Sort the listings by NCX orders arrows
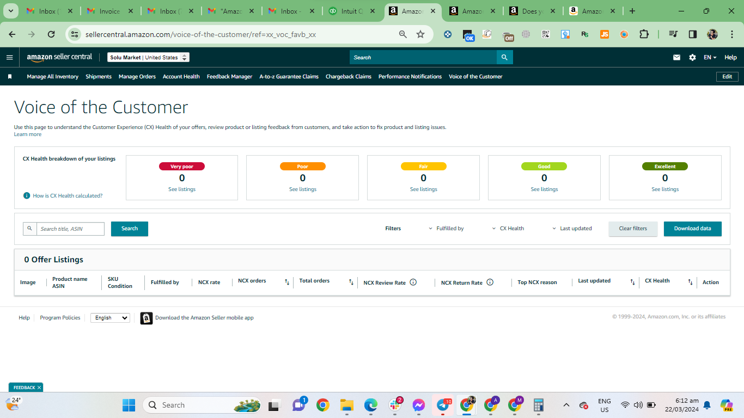This screenshot has height=418, width=744. tap(287, 282)
